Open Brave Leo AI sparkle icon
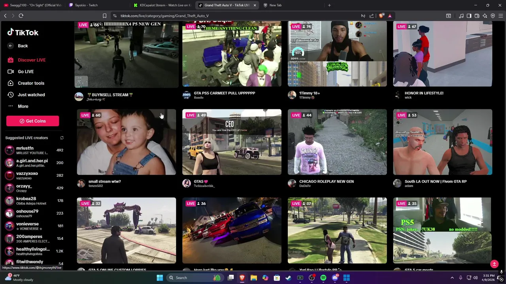Screen dimensions: 506x284 point(485,16)
